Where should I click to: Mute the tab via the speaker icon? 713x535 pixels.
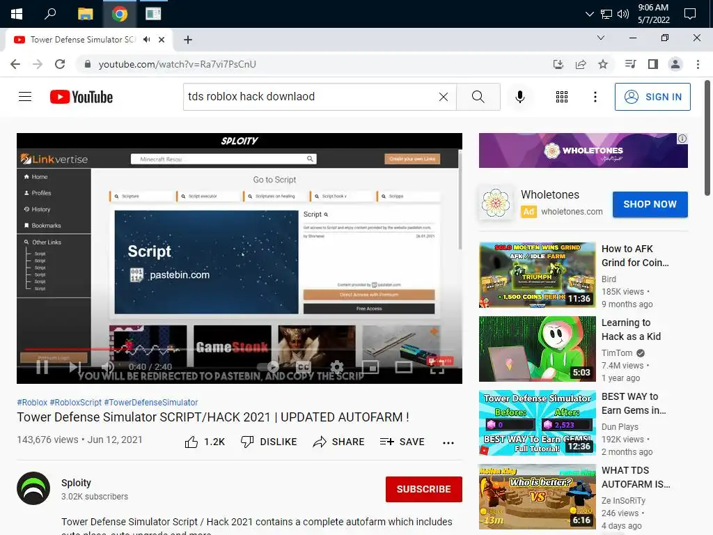[146, 40]
